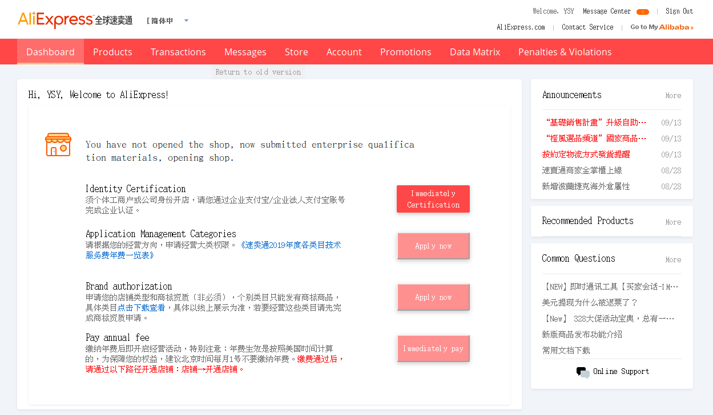The image size is (713, 415).
Task: Apply now for Application Management Categories
Action: (433, 246)
